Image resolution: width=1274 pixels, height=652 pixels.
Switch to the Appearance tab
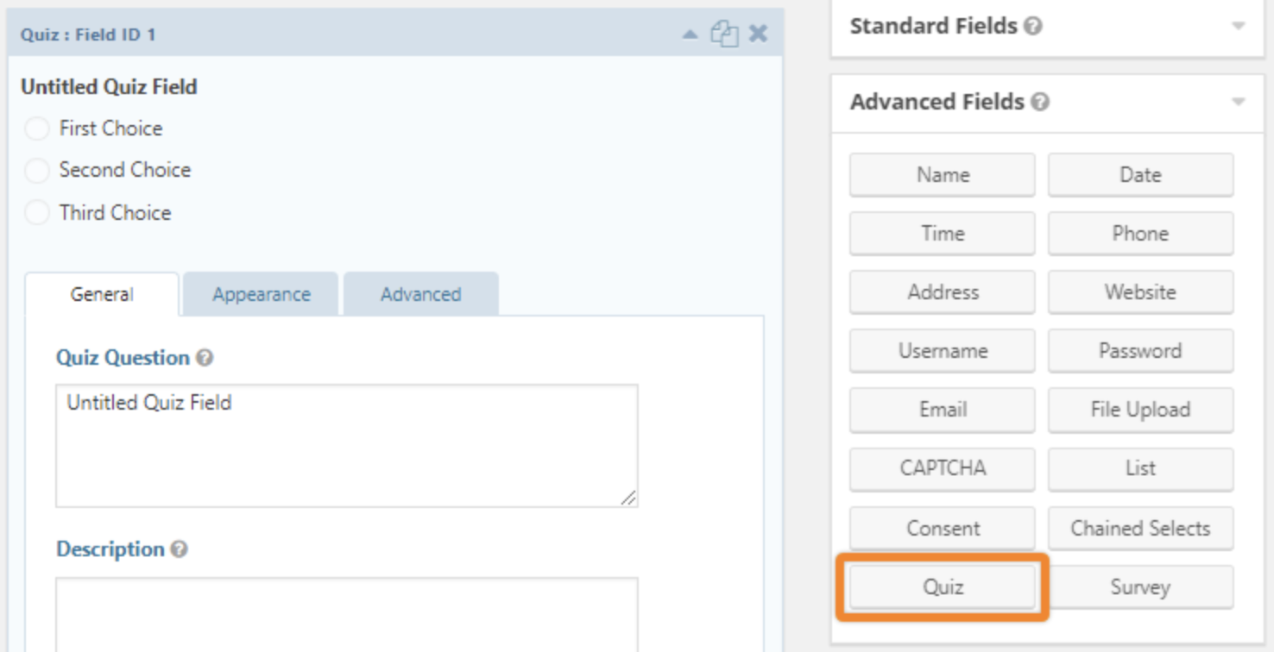pos(261,294)
